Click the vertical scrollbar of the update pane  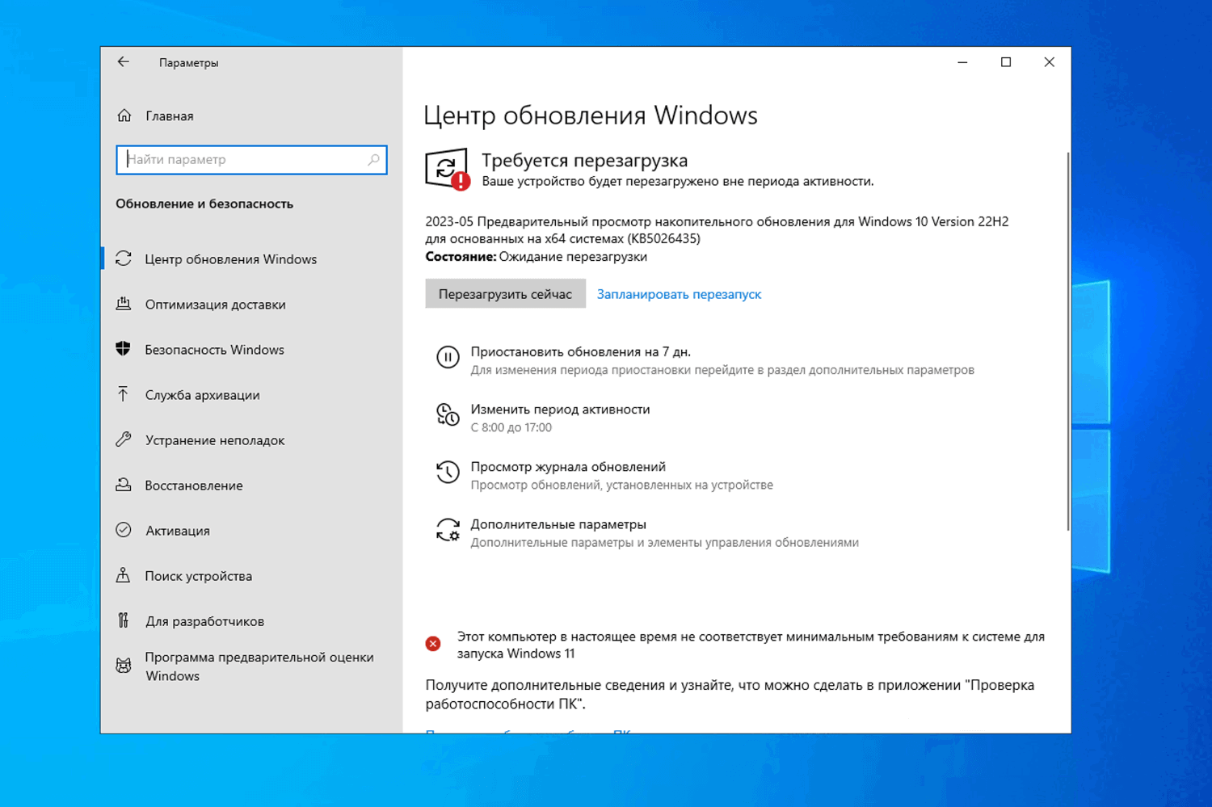[1067, 341]
